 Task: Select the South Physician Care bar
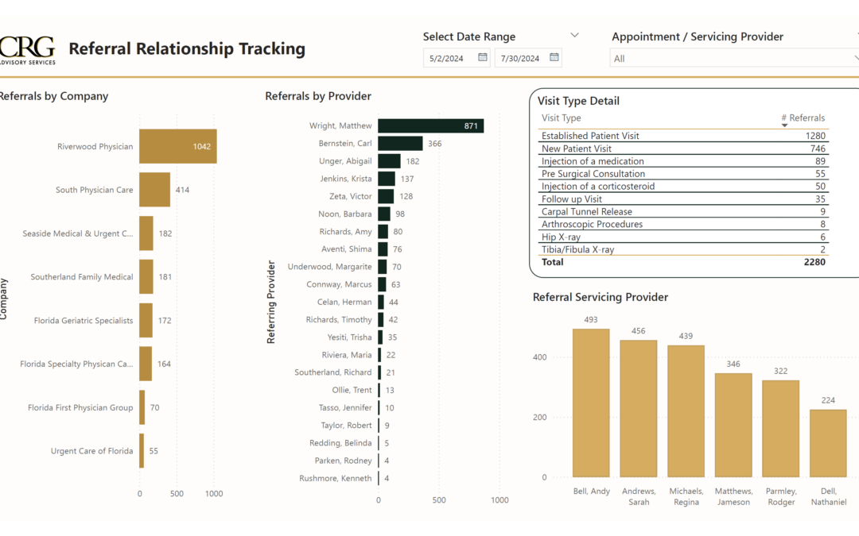(x=154, y=190)
